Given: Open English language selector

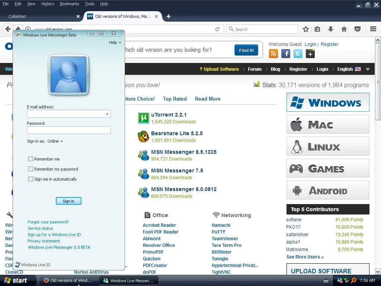Looking at the screenshot, I should click(x=345, y=69).
